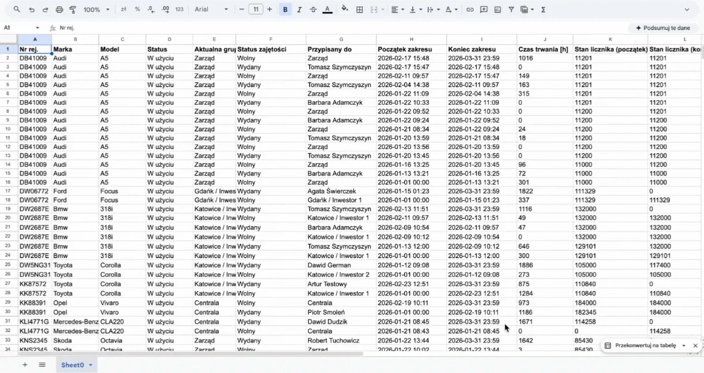Decrease font size with minus button
Screen dimensions: 704x373
[x=242, y=9]
